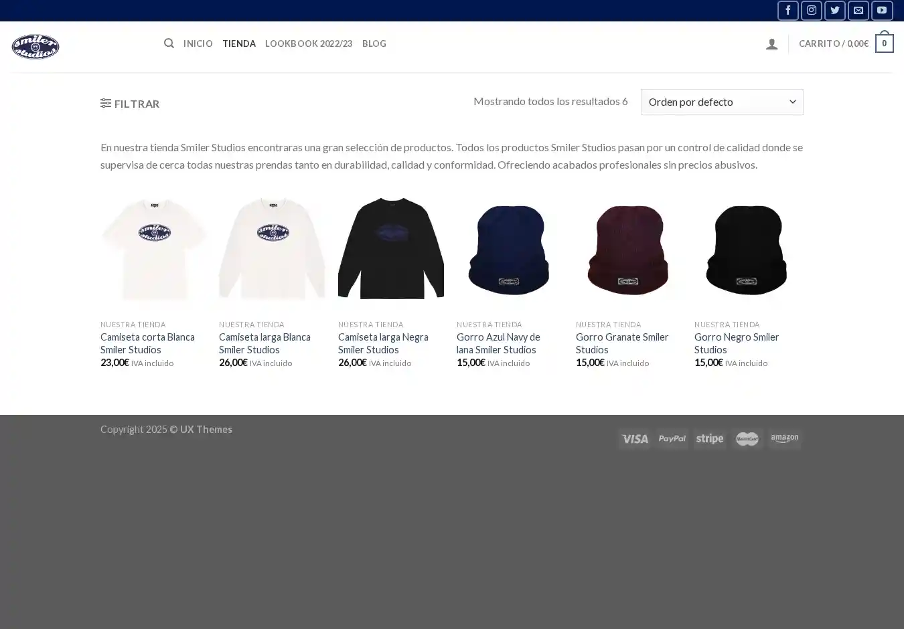Click the Smiler Studios logo

(35, 46)
